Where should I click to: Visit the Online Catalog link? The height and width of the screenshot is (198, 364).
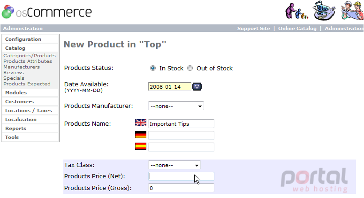[x=297, y=28]
